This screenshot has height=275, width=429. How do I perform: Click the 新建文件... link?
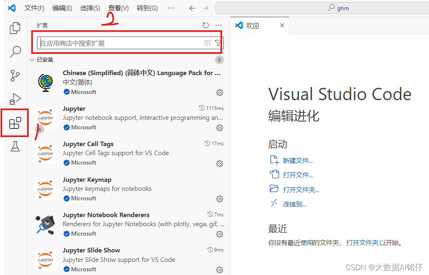(x=298, y=160)
